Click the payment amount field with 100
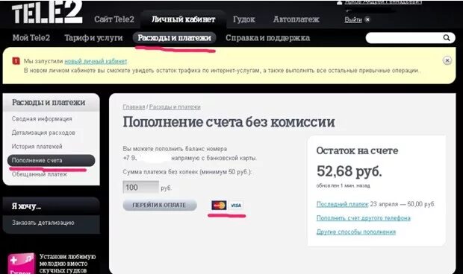 [x=141, y=187]
